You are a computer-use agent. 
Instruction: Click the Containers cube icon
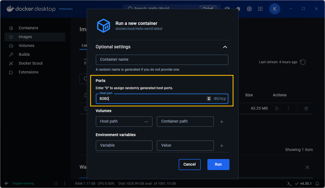click(11, 28)
